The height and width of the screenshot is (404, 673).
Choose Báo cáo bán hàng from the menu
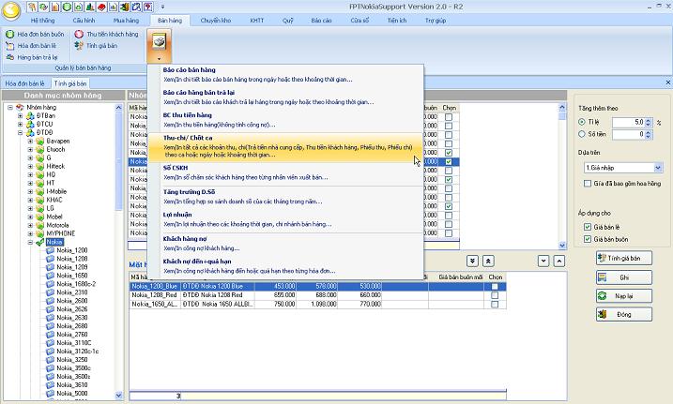point(285,75)
